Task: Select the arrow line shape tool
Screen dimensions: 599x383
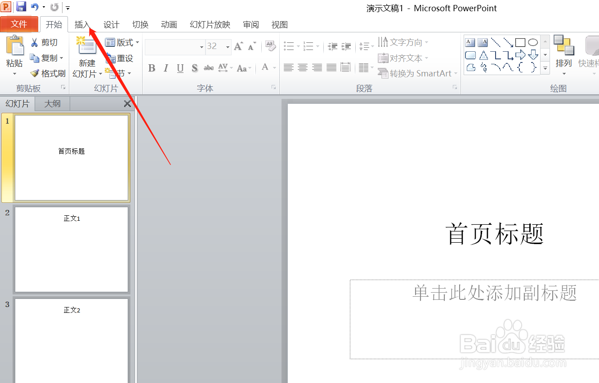Action: tap(508, 42)
